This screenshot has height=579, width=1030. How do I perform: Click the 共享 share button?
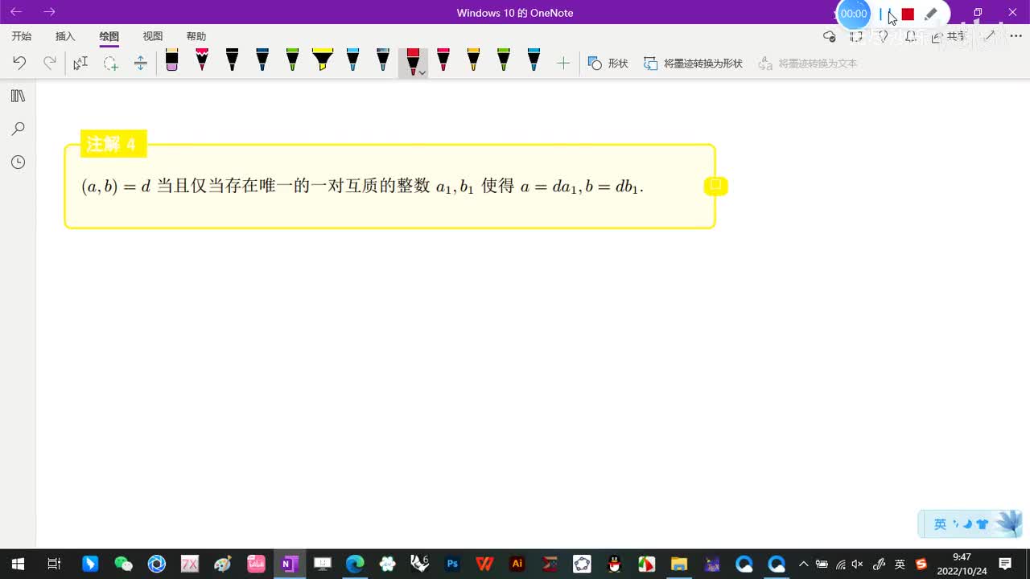(x=950, y=36)
